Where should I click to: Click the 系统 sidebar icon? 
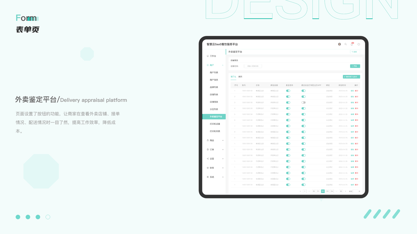click(x=208, y=177)
